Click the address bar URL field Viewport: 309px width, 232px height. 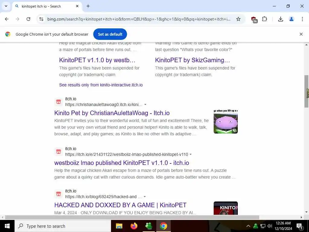click(139, 19)
